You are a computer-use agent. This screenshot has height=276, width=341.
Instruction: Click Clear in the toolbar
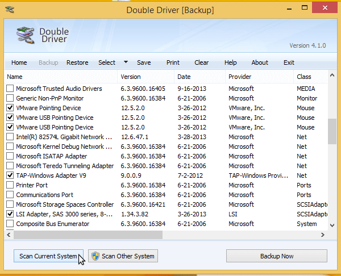click(x=201, y=62)
